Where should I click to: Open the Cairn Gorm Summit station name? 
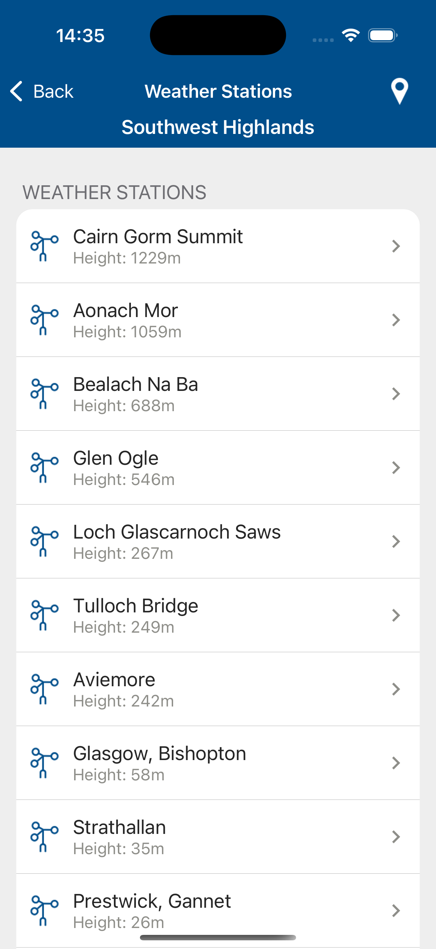[158, 236]
